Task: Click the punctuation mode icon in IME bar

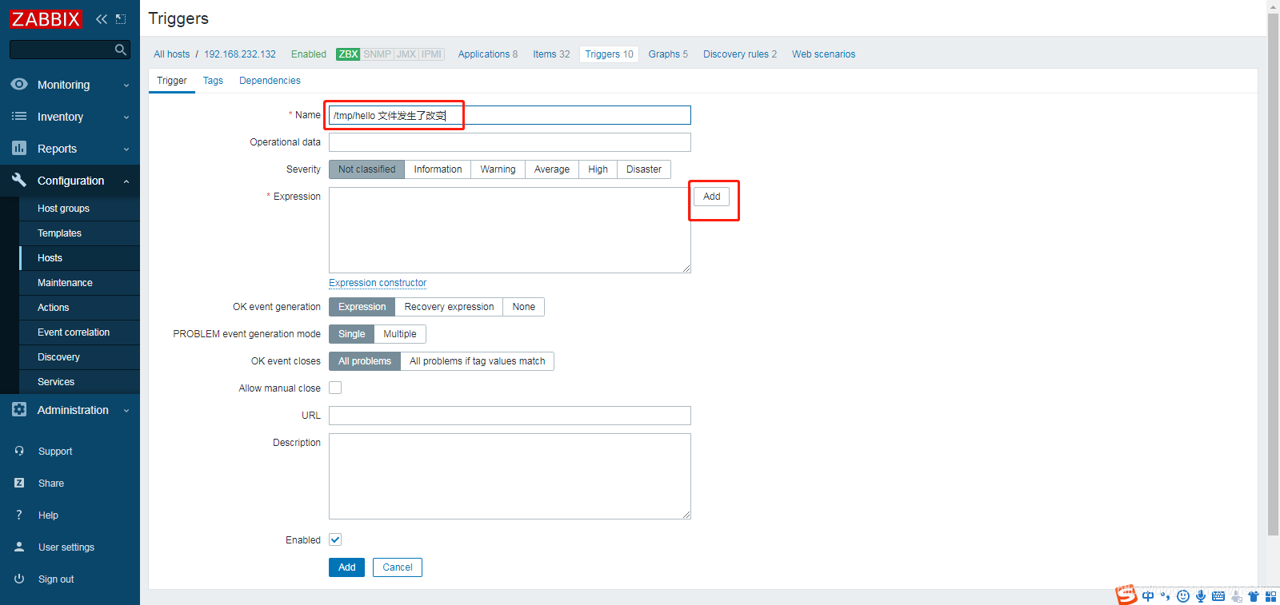Action: tap(1166, 596)
